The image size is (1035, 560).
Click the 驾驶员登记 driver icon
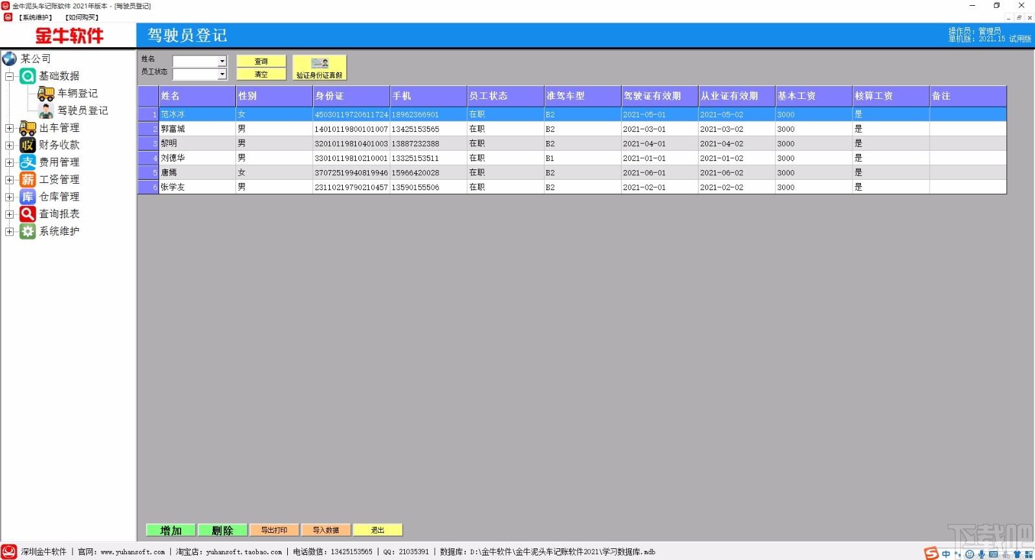pyautogui.click(x=46, y=111)
